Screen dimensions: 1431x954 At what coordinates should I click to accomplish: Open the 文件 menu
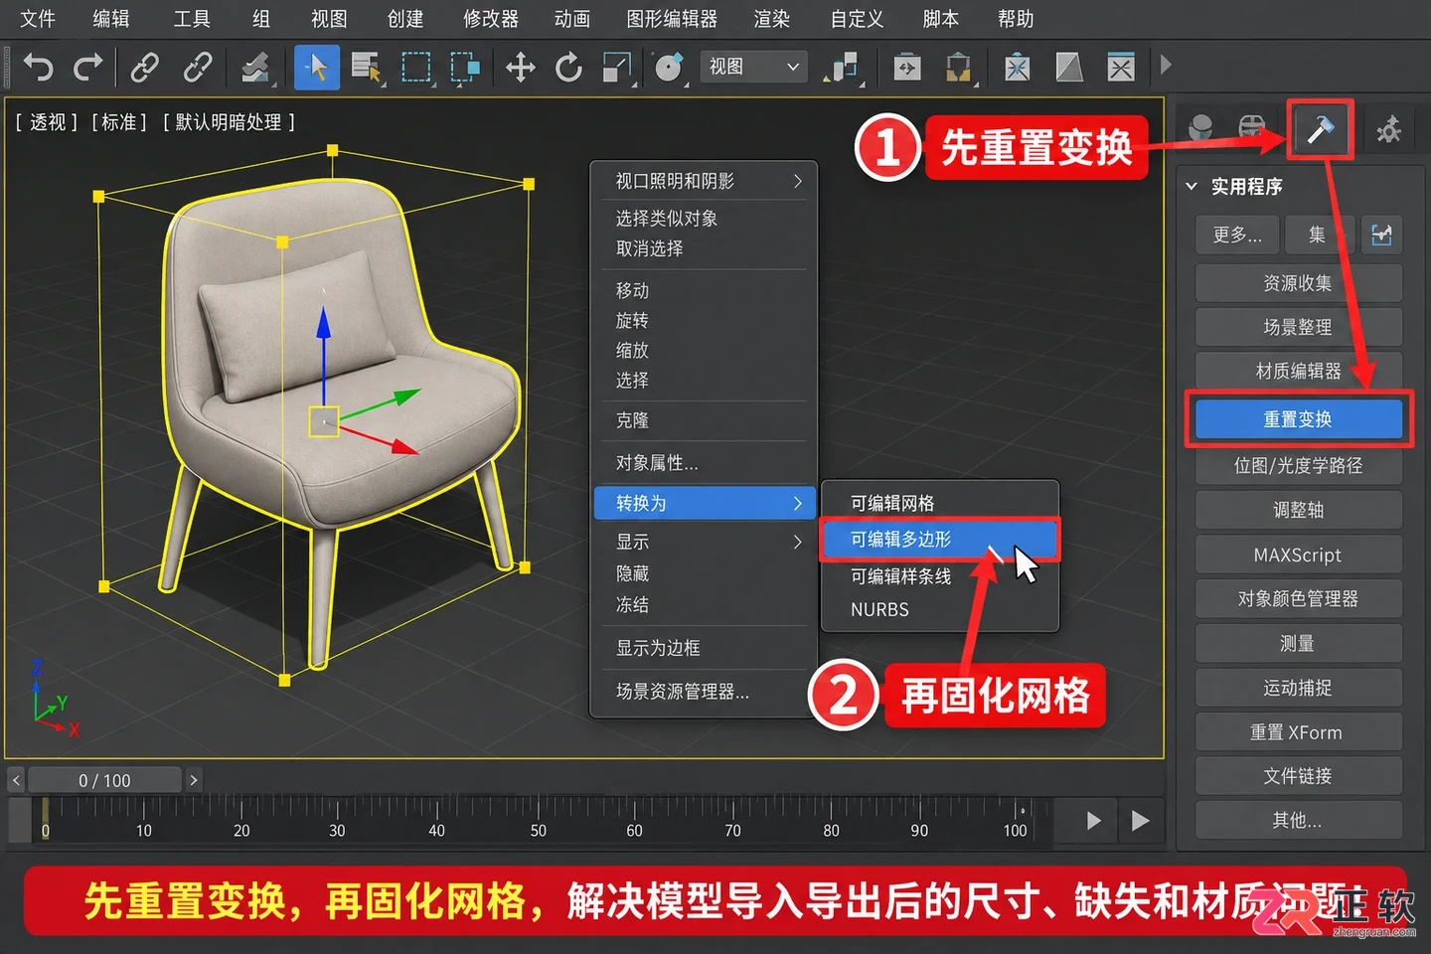point(38,19)
